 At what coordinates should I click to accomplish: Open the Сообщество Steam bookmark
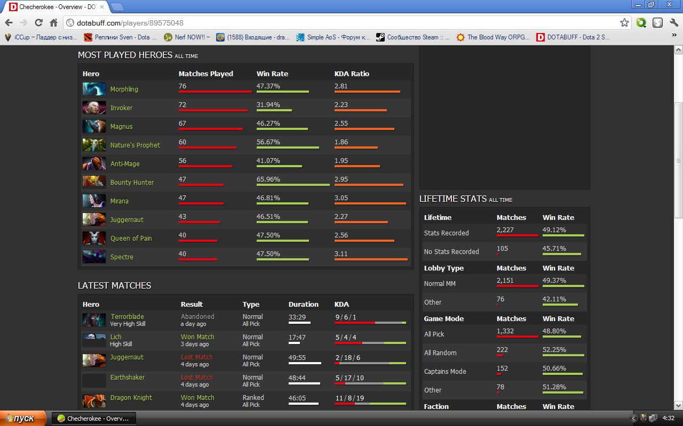point(413,37)
